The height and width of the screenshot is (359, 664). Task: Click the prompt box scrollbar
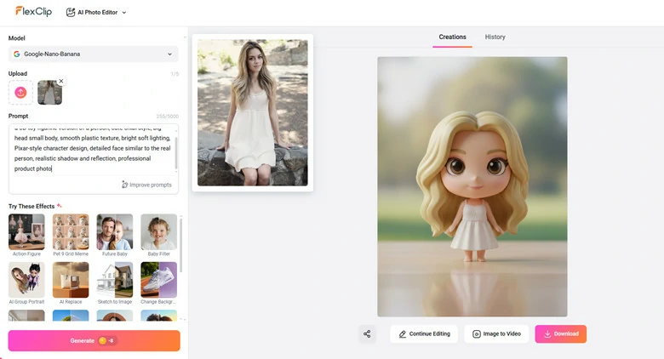(x=176, y=153)
